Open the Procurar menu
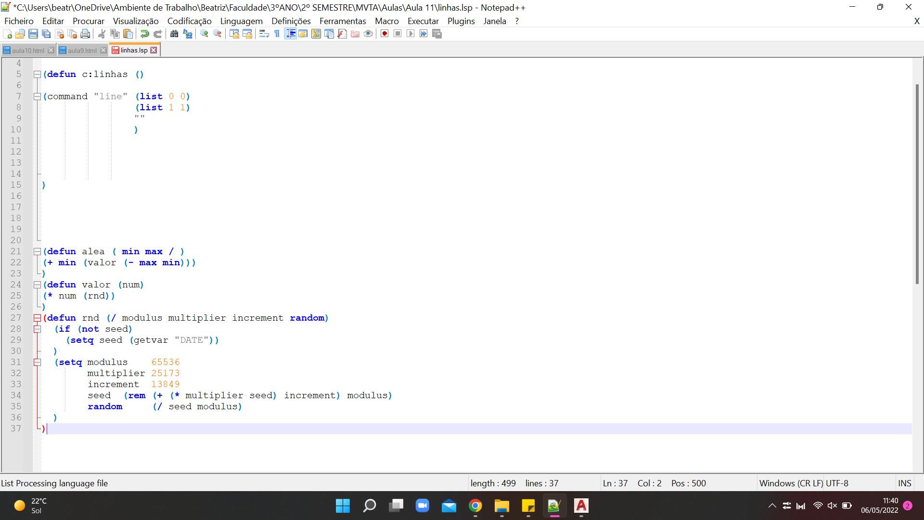 click(x=89, y=21)
